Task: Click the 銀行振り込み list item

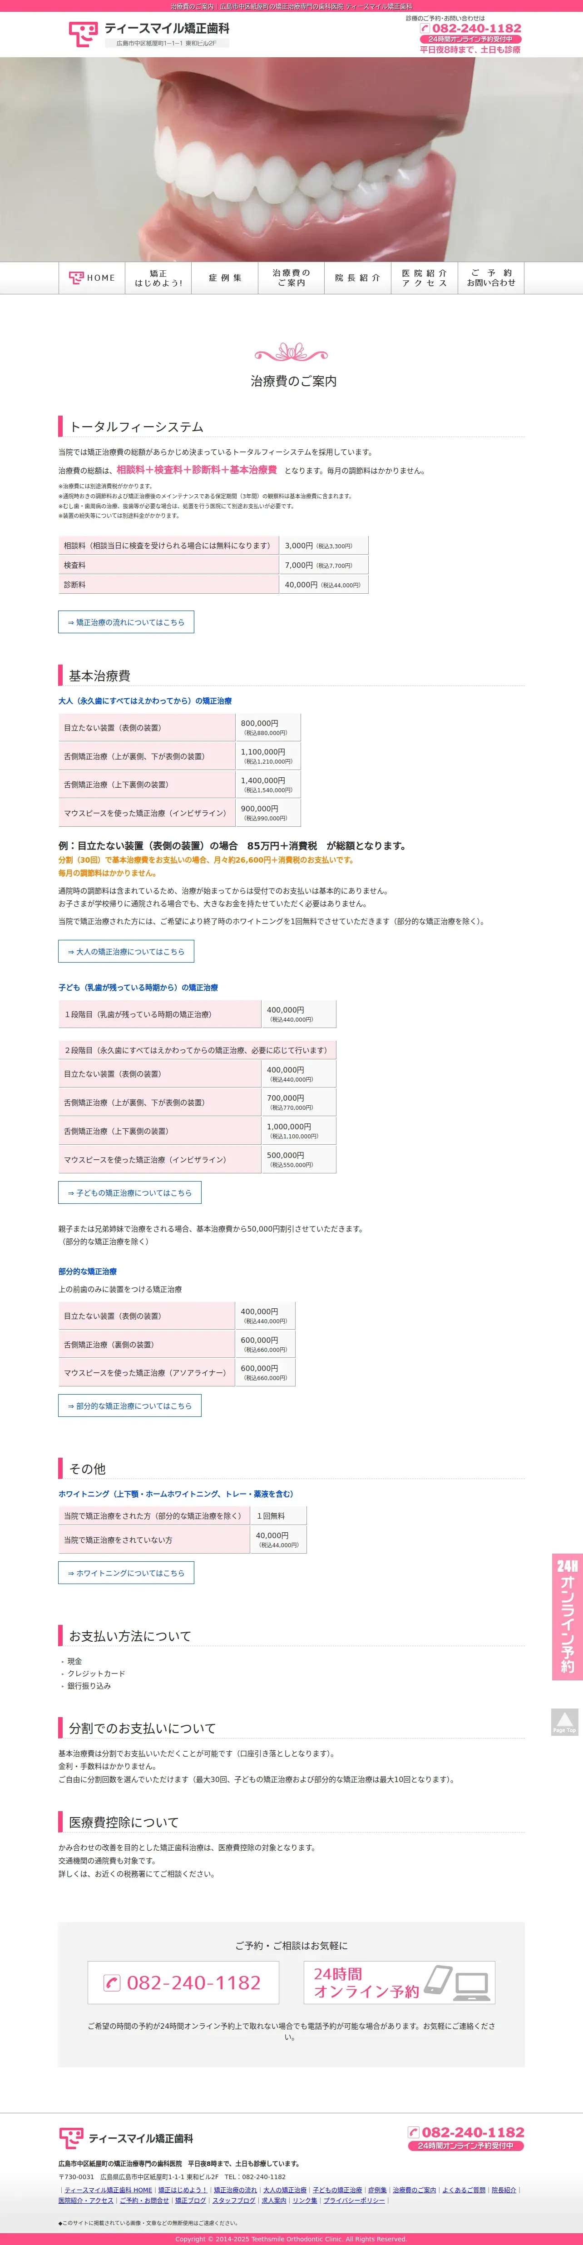Action: [x=89, y=1685]
